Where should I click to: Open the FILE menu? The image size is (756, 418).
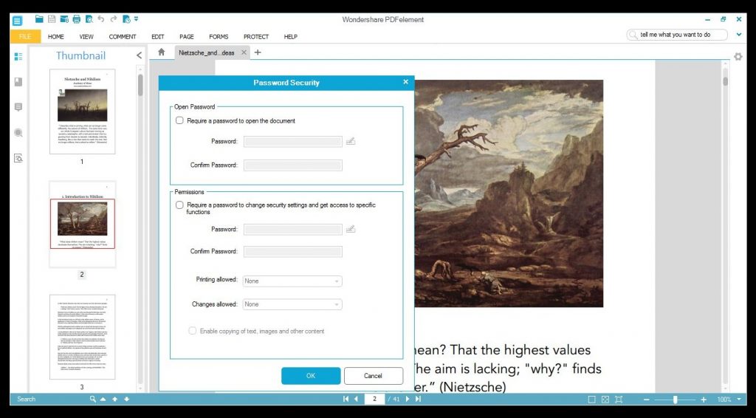tap(25, 37)
